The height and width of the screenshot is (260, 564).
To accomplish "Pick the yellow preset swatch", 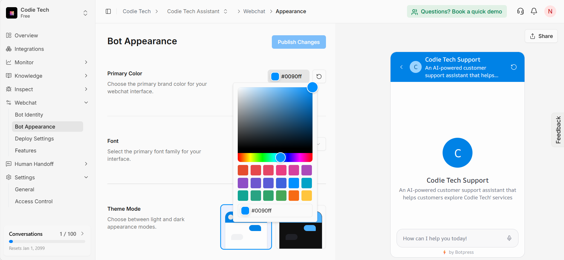I will pos(307,196).
